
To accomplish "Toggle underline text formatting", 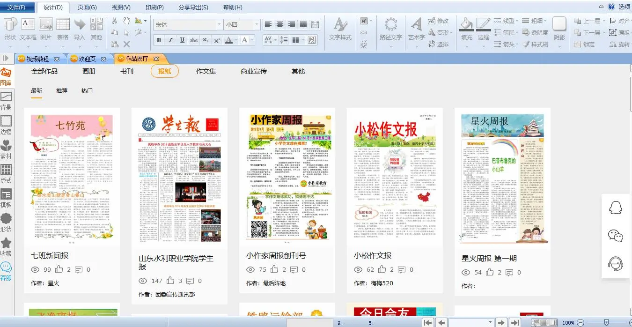I will point(182,40).
